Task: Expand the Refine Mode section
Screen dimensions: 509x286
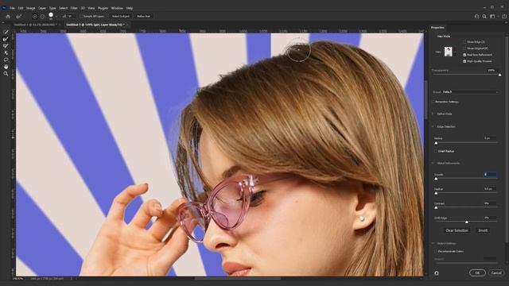Action: (x=433, y=114)
